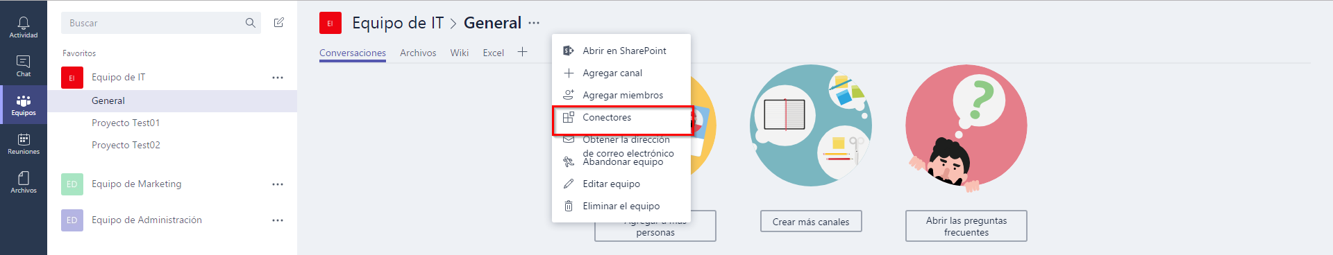
Task: Select Eliminar el equipo menu entry
Action: [622, 206]
